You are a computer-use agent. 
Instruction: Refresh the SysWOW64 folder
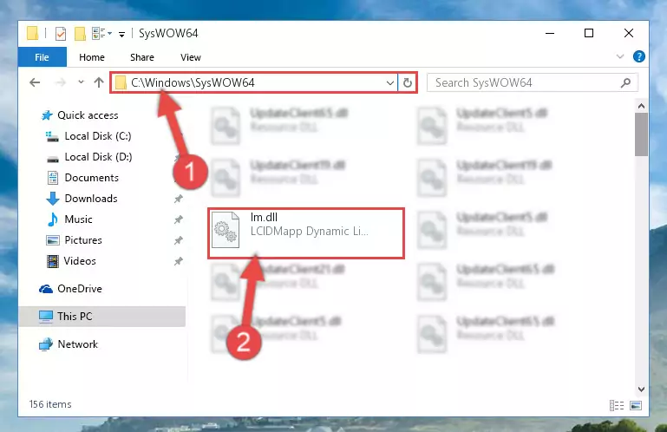(408, 82)
